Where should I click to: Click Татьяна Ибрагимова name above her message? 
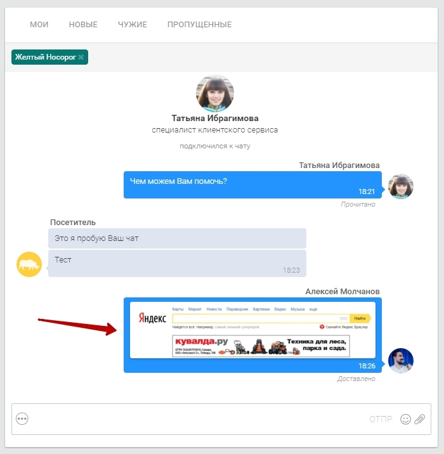pos(339,165)
